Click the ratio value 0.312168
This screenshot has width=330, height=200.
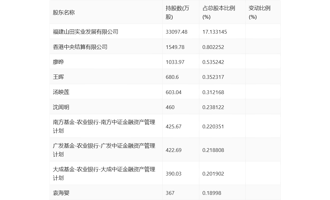[x=213, y=92]
